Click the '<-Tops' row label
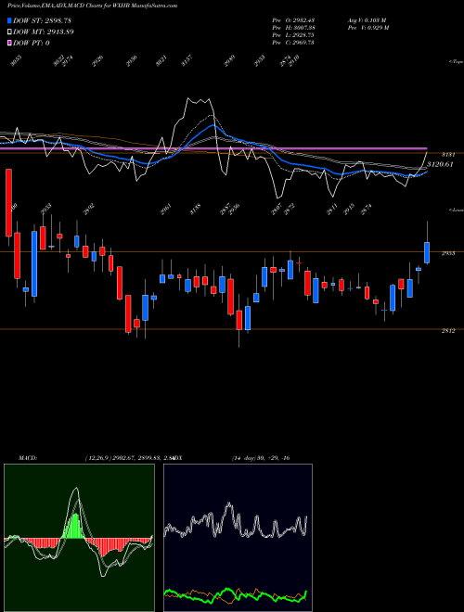This screenshot has width=464, height=612. tap(456, 62)
